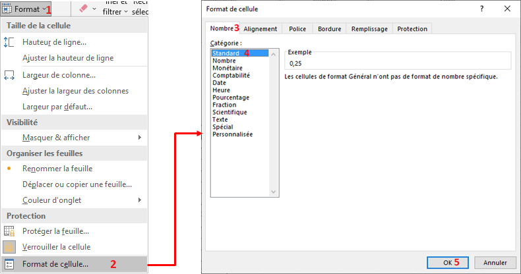Click the row height icon
The width and height of the screenshot is (521, 274).
pos(9,42)
